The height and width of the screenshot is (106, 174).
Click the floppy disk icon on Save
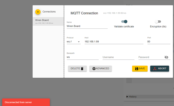(x=137, y=68)
